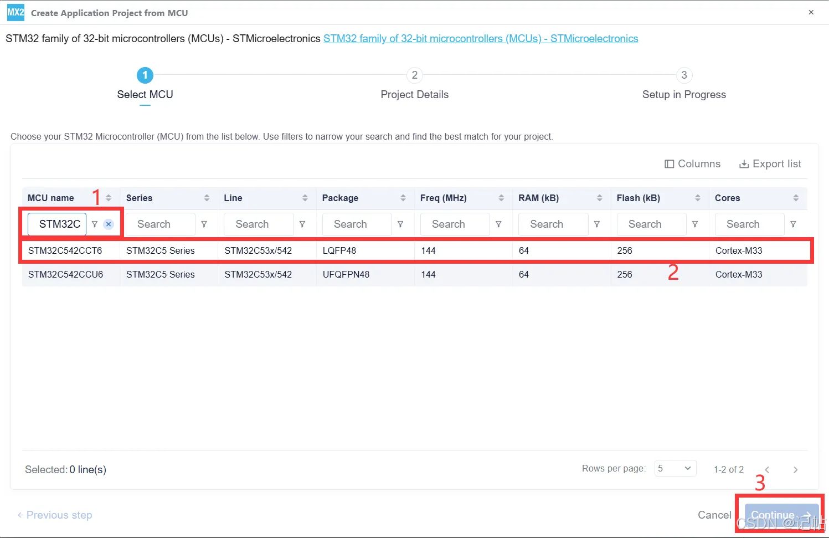Screen dimensions: 829x538
Task: Click the MX2 application logo icon
Action: [x=16, y=12]
